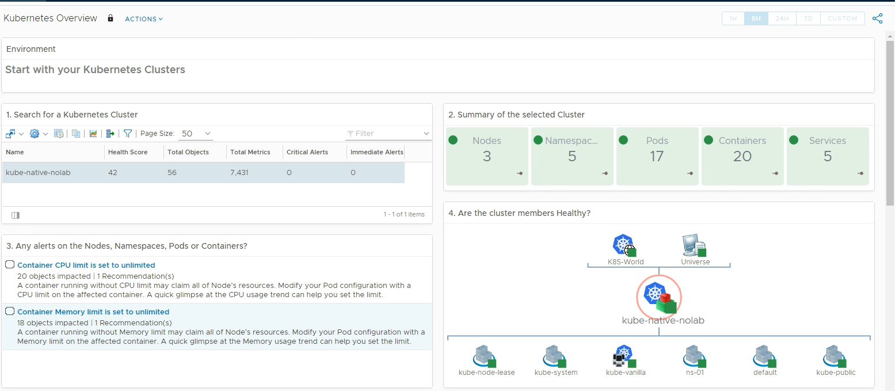
Task: Select the kube-vanilla node icon
Action: pyautogui.click(x=624, y=356)
